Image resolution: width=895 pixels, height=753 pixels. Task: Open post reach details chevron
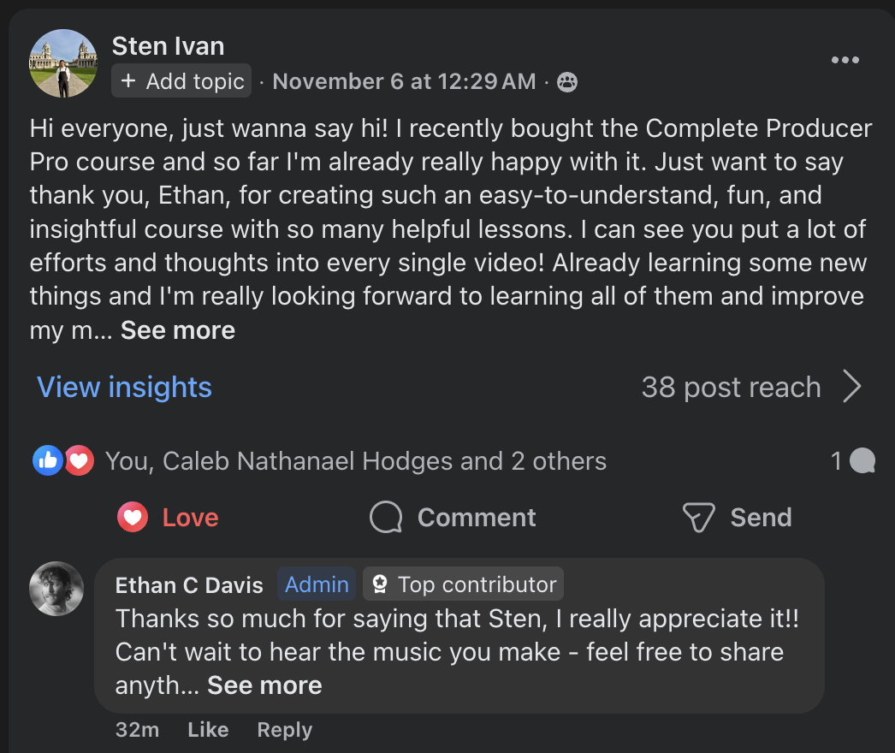pyautogui.click(x=851, y=388)
